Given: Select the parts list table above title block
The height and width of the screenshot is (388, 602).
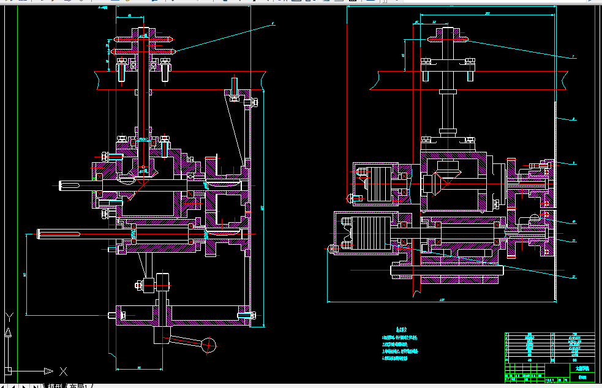Looking at the screenshot, I should [x=549, y=348].
